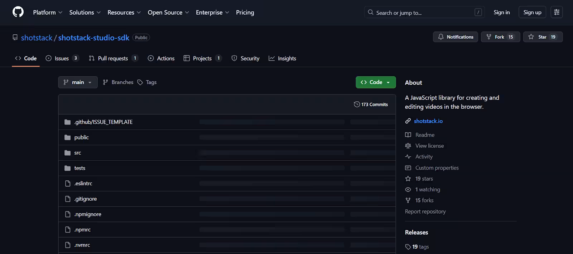Switch to the Actions tab
Image resolution: width=573 pixels, height=254 pixels.
(161, 58)
